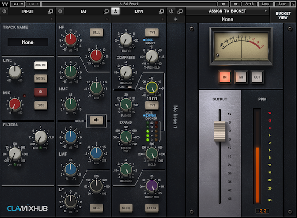Load previous preset with left arrow

tap(224, 4)
